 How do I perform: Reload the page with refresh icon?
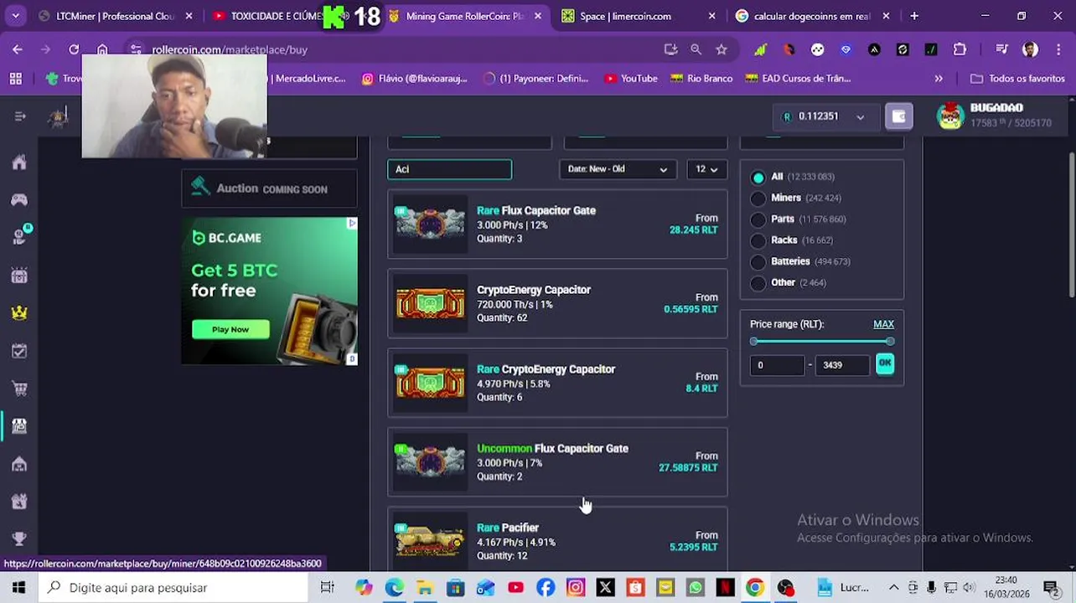click(x=74, y=49)
